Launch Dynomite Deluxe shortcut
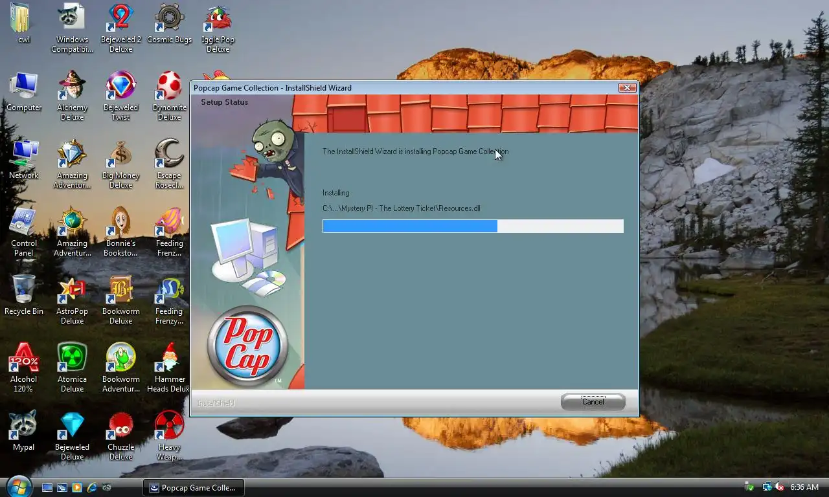 pyautogui.click(x=169, y=96)
